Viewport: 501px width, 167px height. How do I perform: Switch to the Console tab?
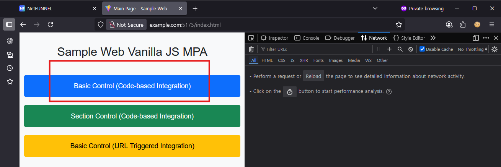pyautogui.click(x=307, y=38)
